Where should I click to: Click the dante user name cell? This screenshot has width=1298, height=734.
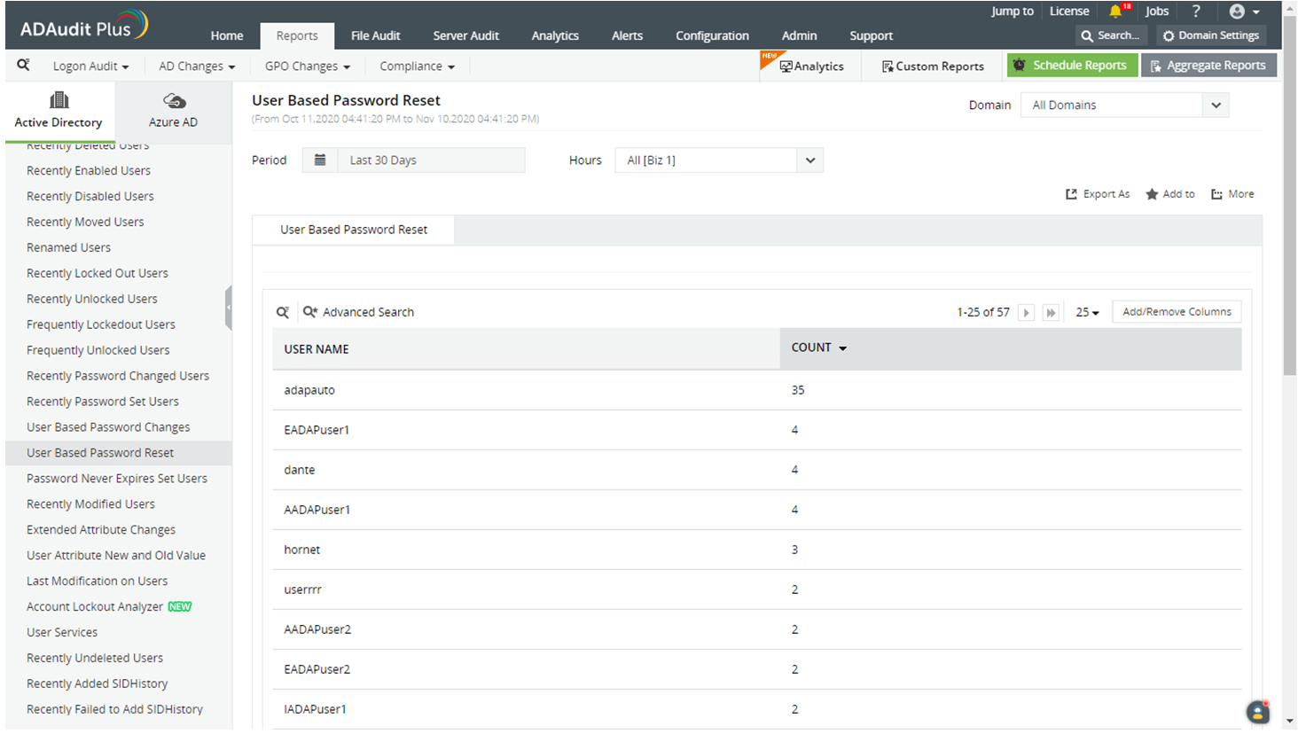click(300, 470)
